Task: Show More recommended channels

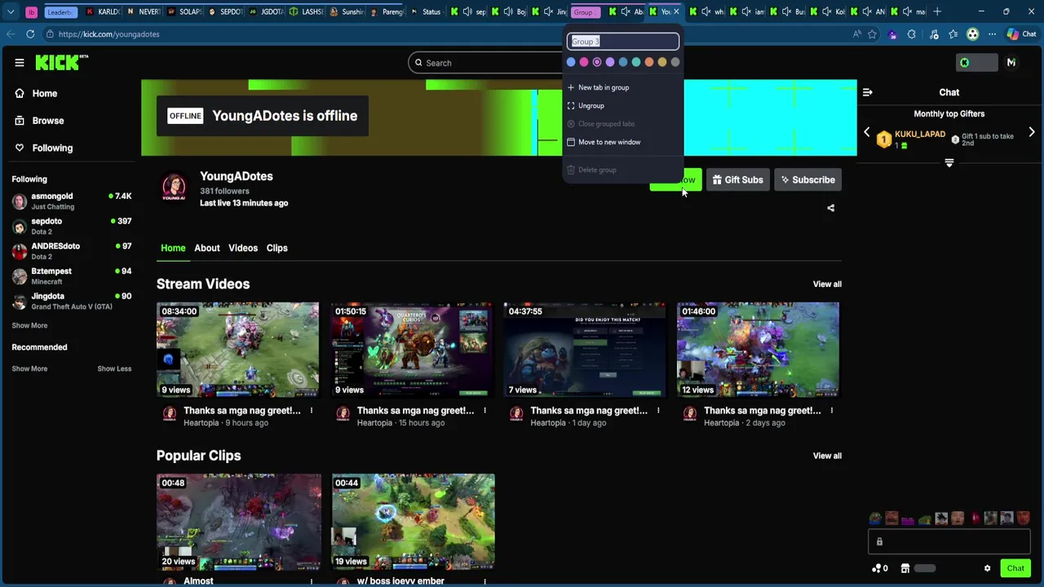Action: 29,369
